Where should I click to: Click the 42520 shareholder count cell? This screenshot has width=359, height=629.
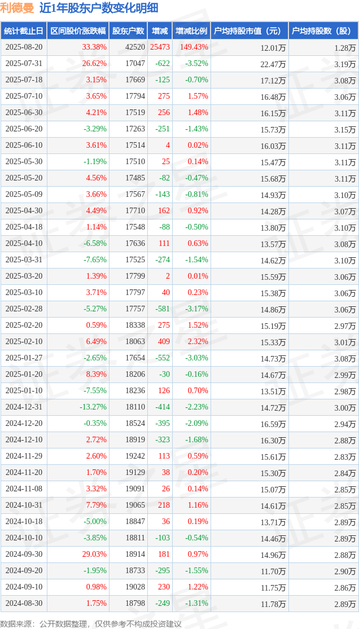135,47
